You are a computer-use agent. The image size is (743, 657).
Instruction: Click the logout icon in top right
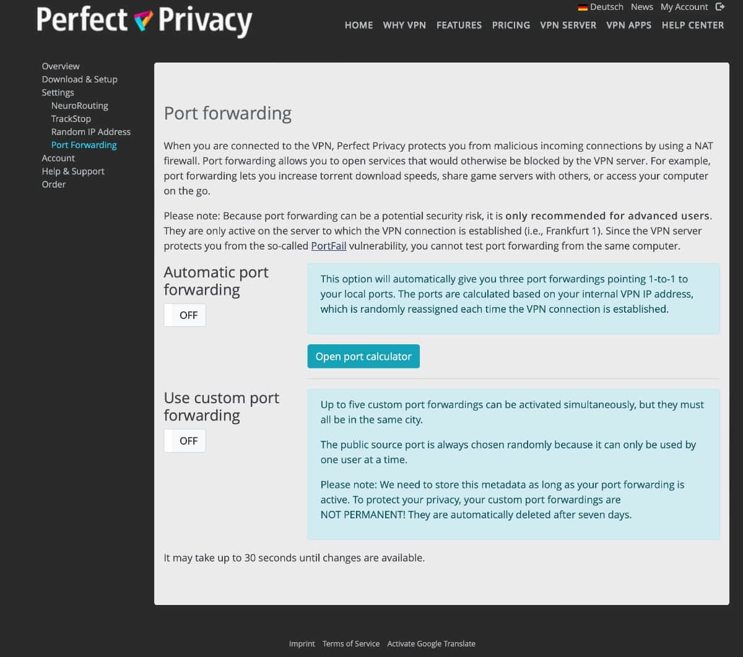click(x=720, y=7)
